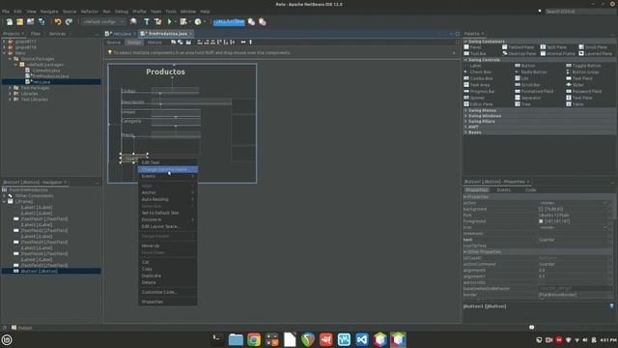Viewport: 618px width, 348px height.
Task: Choose Properties in context menu
Action: tap(167, 302)
